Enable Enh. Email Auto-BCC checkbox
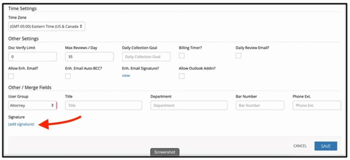 (x=68, y=76)
